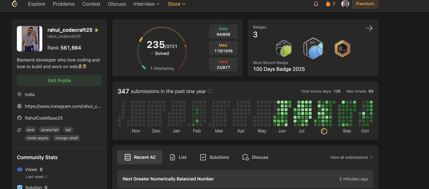Select the green daily badge icon
This screenshot has width=429, height=189.
pyautogui.click(x=284, y=48)
